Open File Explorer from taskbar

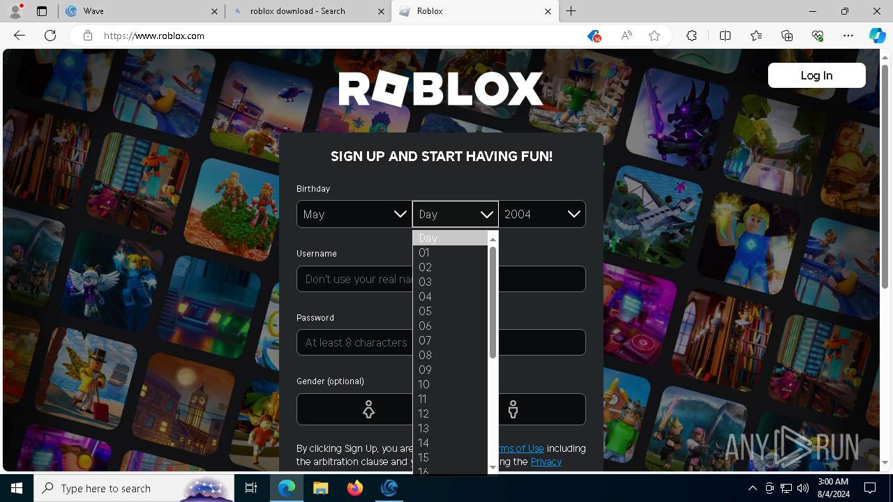pos(320,488)
